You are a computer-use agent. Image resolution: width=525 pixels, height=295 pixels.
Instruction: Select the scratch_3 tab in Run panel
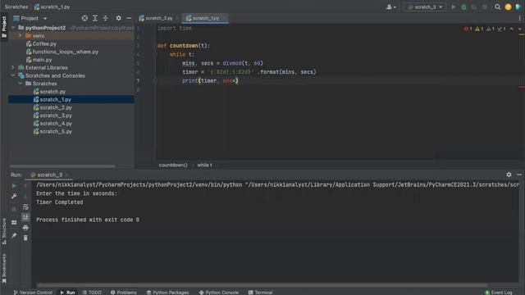(49, 175)
